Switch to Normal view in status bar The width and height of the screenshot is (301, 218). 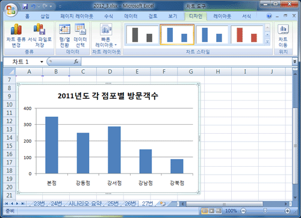tap(205, 211)
